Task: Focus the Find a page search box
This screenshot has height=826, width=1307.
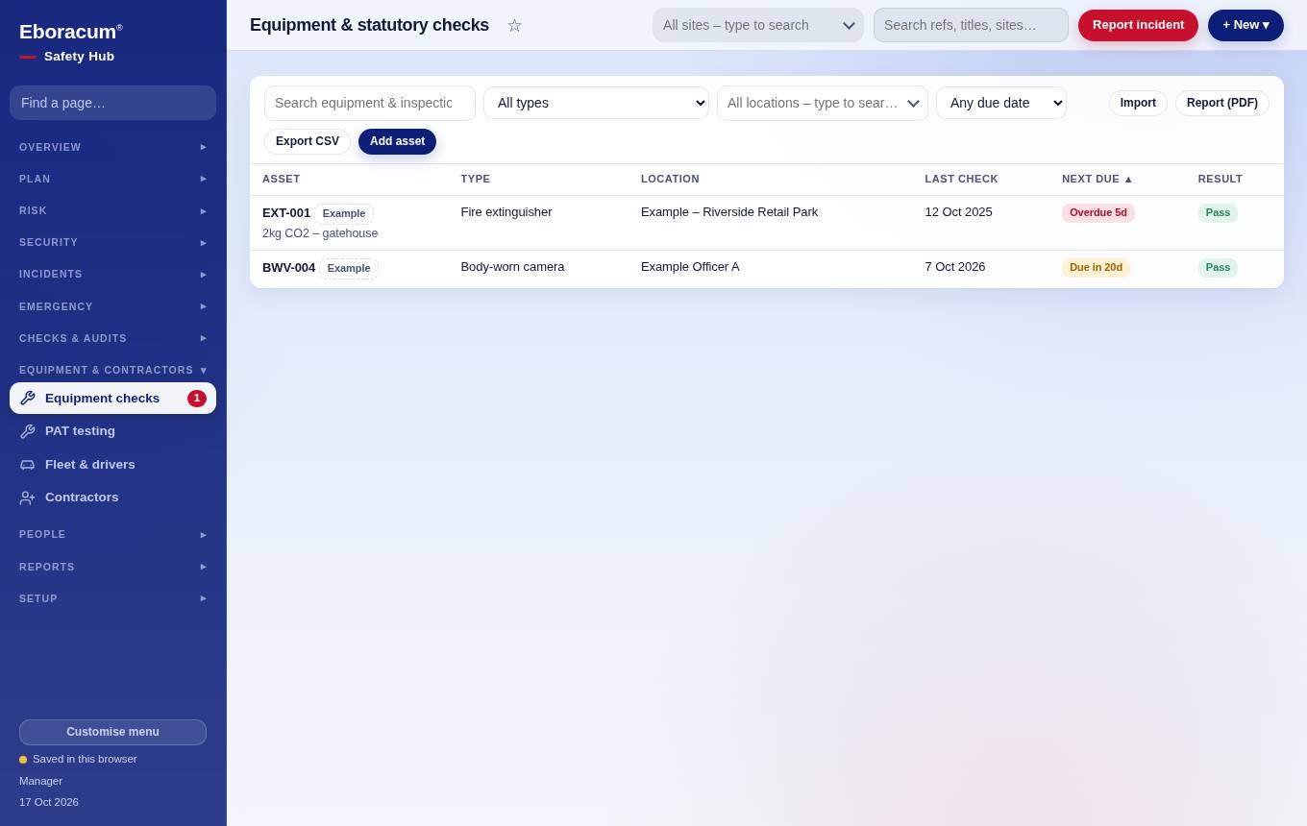Action: pos(112,103)
